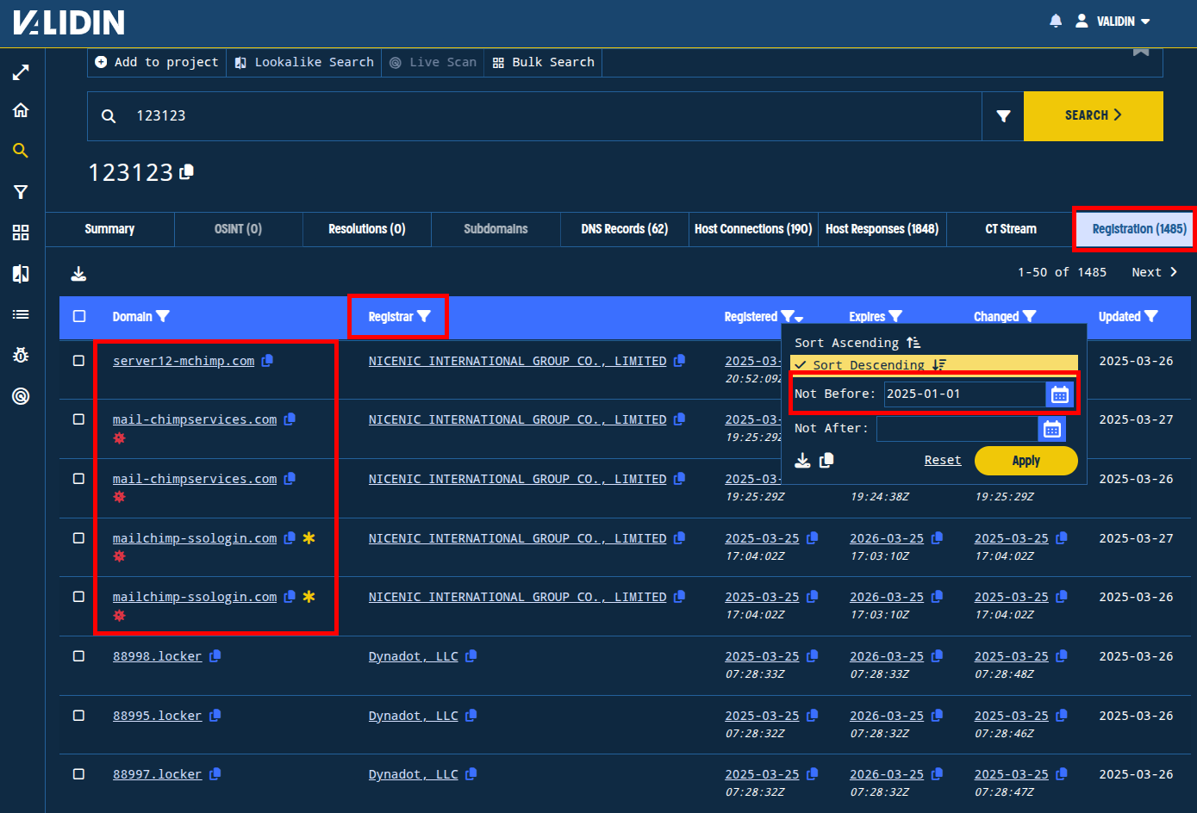The image size is (1197, 813).
Task: Toggle the select-all checkbox in header
Action: 79,316
